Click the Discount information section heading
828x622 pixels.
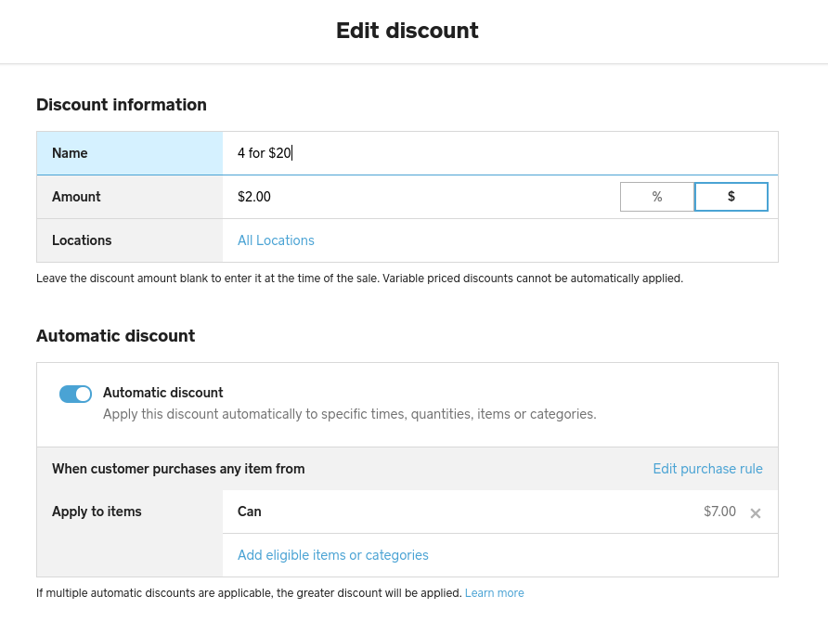[122, 105]
